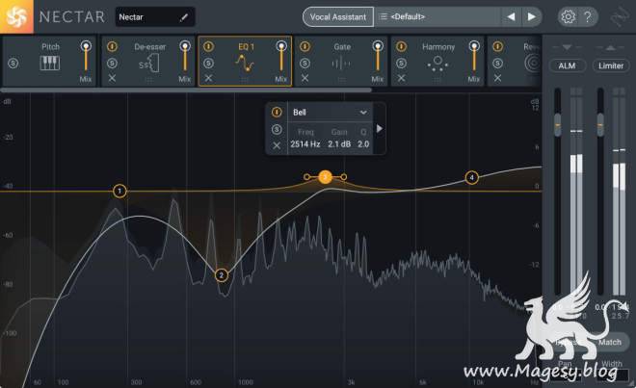Click the left Q handle of node 3
This screenshot has height=388, width=636.
pos(306,177)
